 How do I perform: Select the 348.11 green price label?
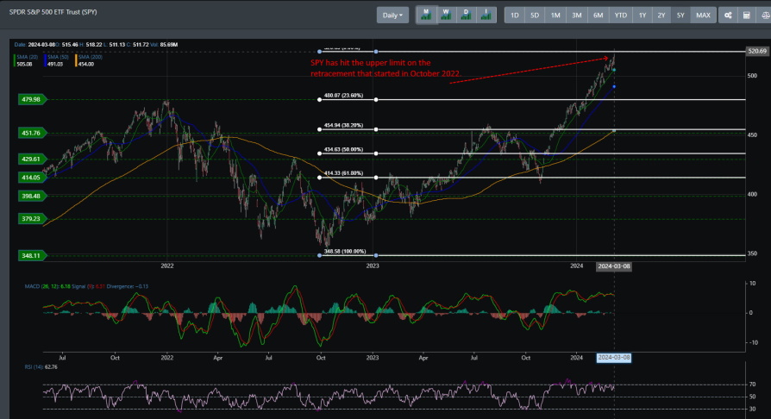tap(31, 256)
